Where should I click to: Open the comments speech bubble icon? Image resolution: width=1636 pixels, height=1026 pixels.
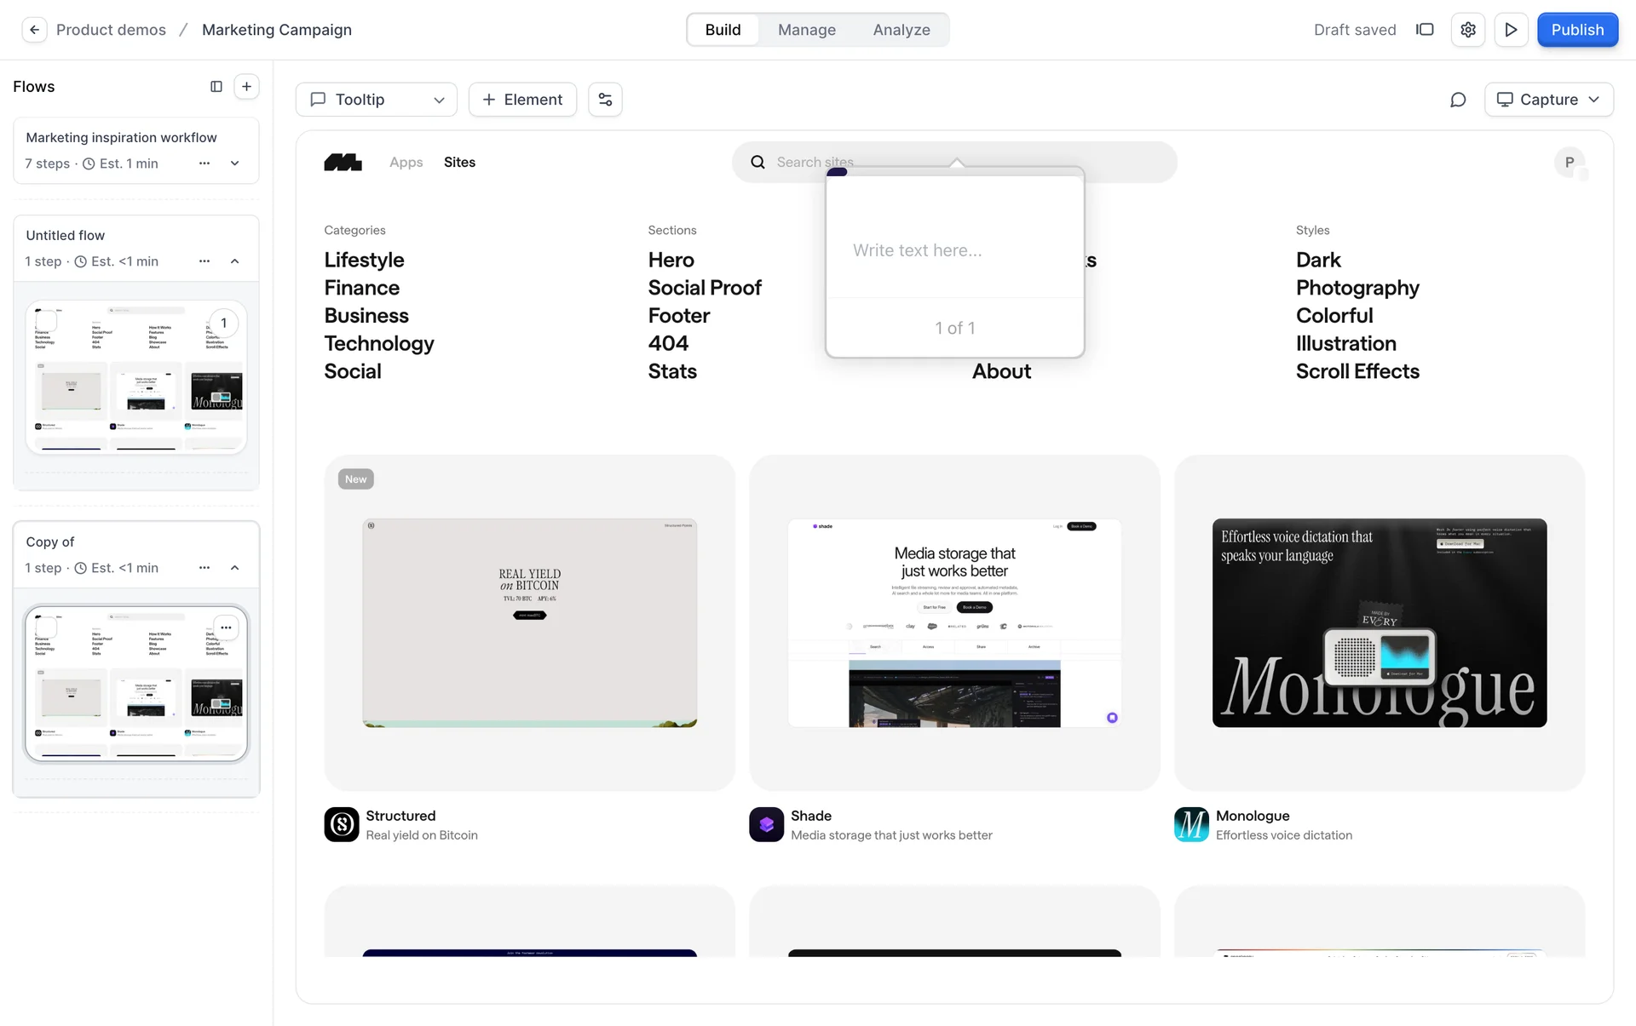tap(1458, 100)
